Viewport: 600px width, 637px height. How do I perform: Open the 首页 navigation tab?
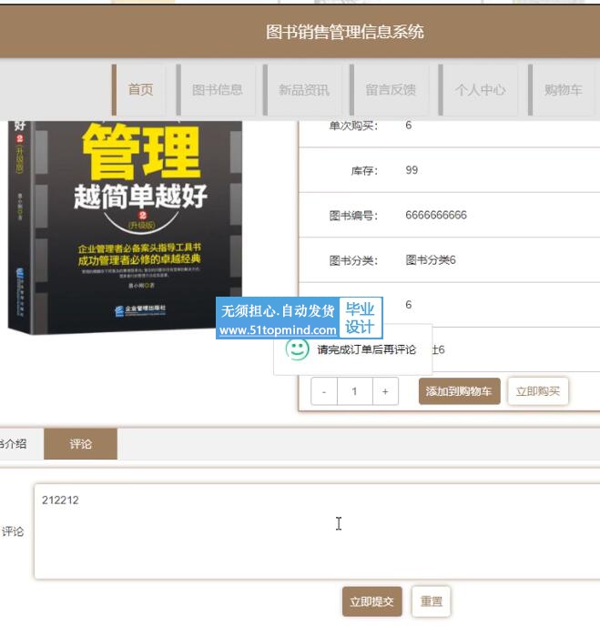click(139, 90)
